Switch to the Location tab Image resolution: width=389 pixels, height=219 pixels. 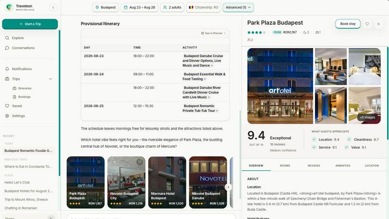[371, 165]
